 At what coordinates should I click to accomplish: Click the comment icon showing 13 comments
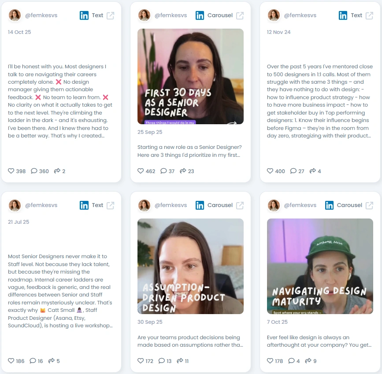tap(162, 361)
